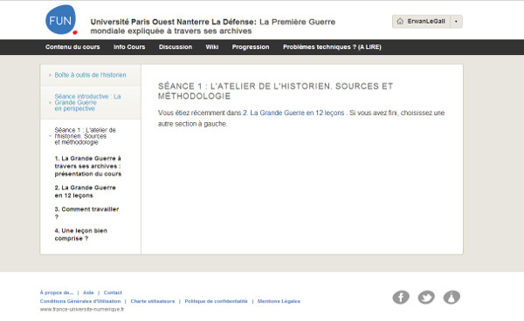This screenshot has width=524, height=321.
Task: Click the FUN logo
Action: (x=61, y=20)
